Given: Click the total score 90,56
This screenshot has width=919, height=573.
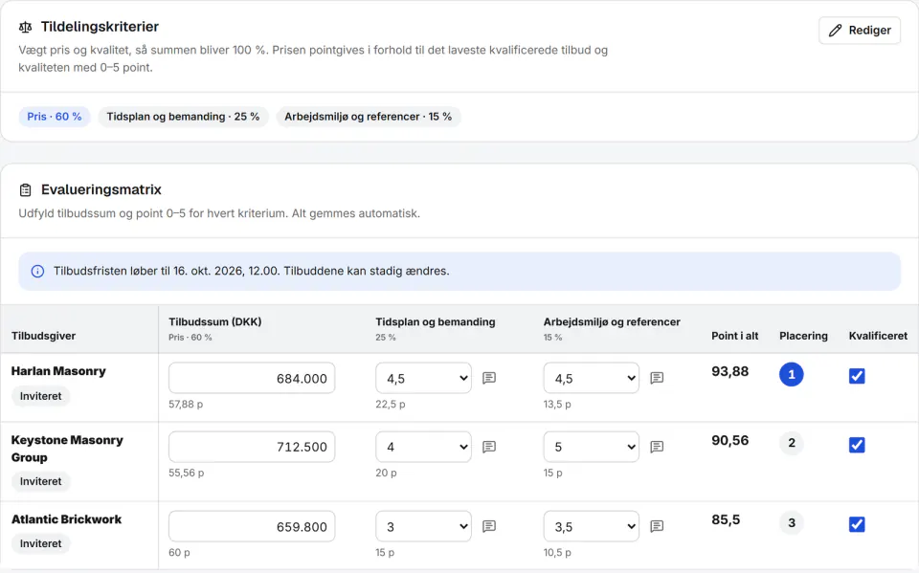Looking at the screenshot, I should click(x=730, y=440).
